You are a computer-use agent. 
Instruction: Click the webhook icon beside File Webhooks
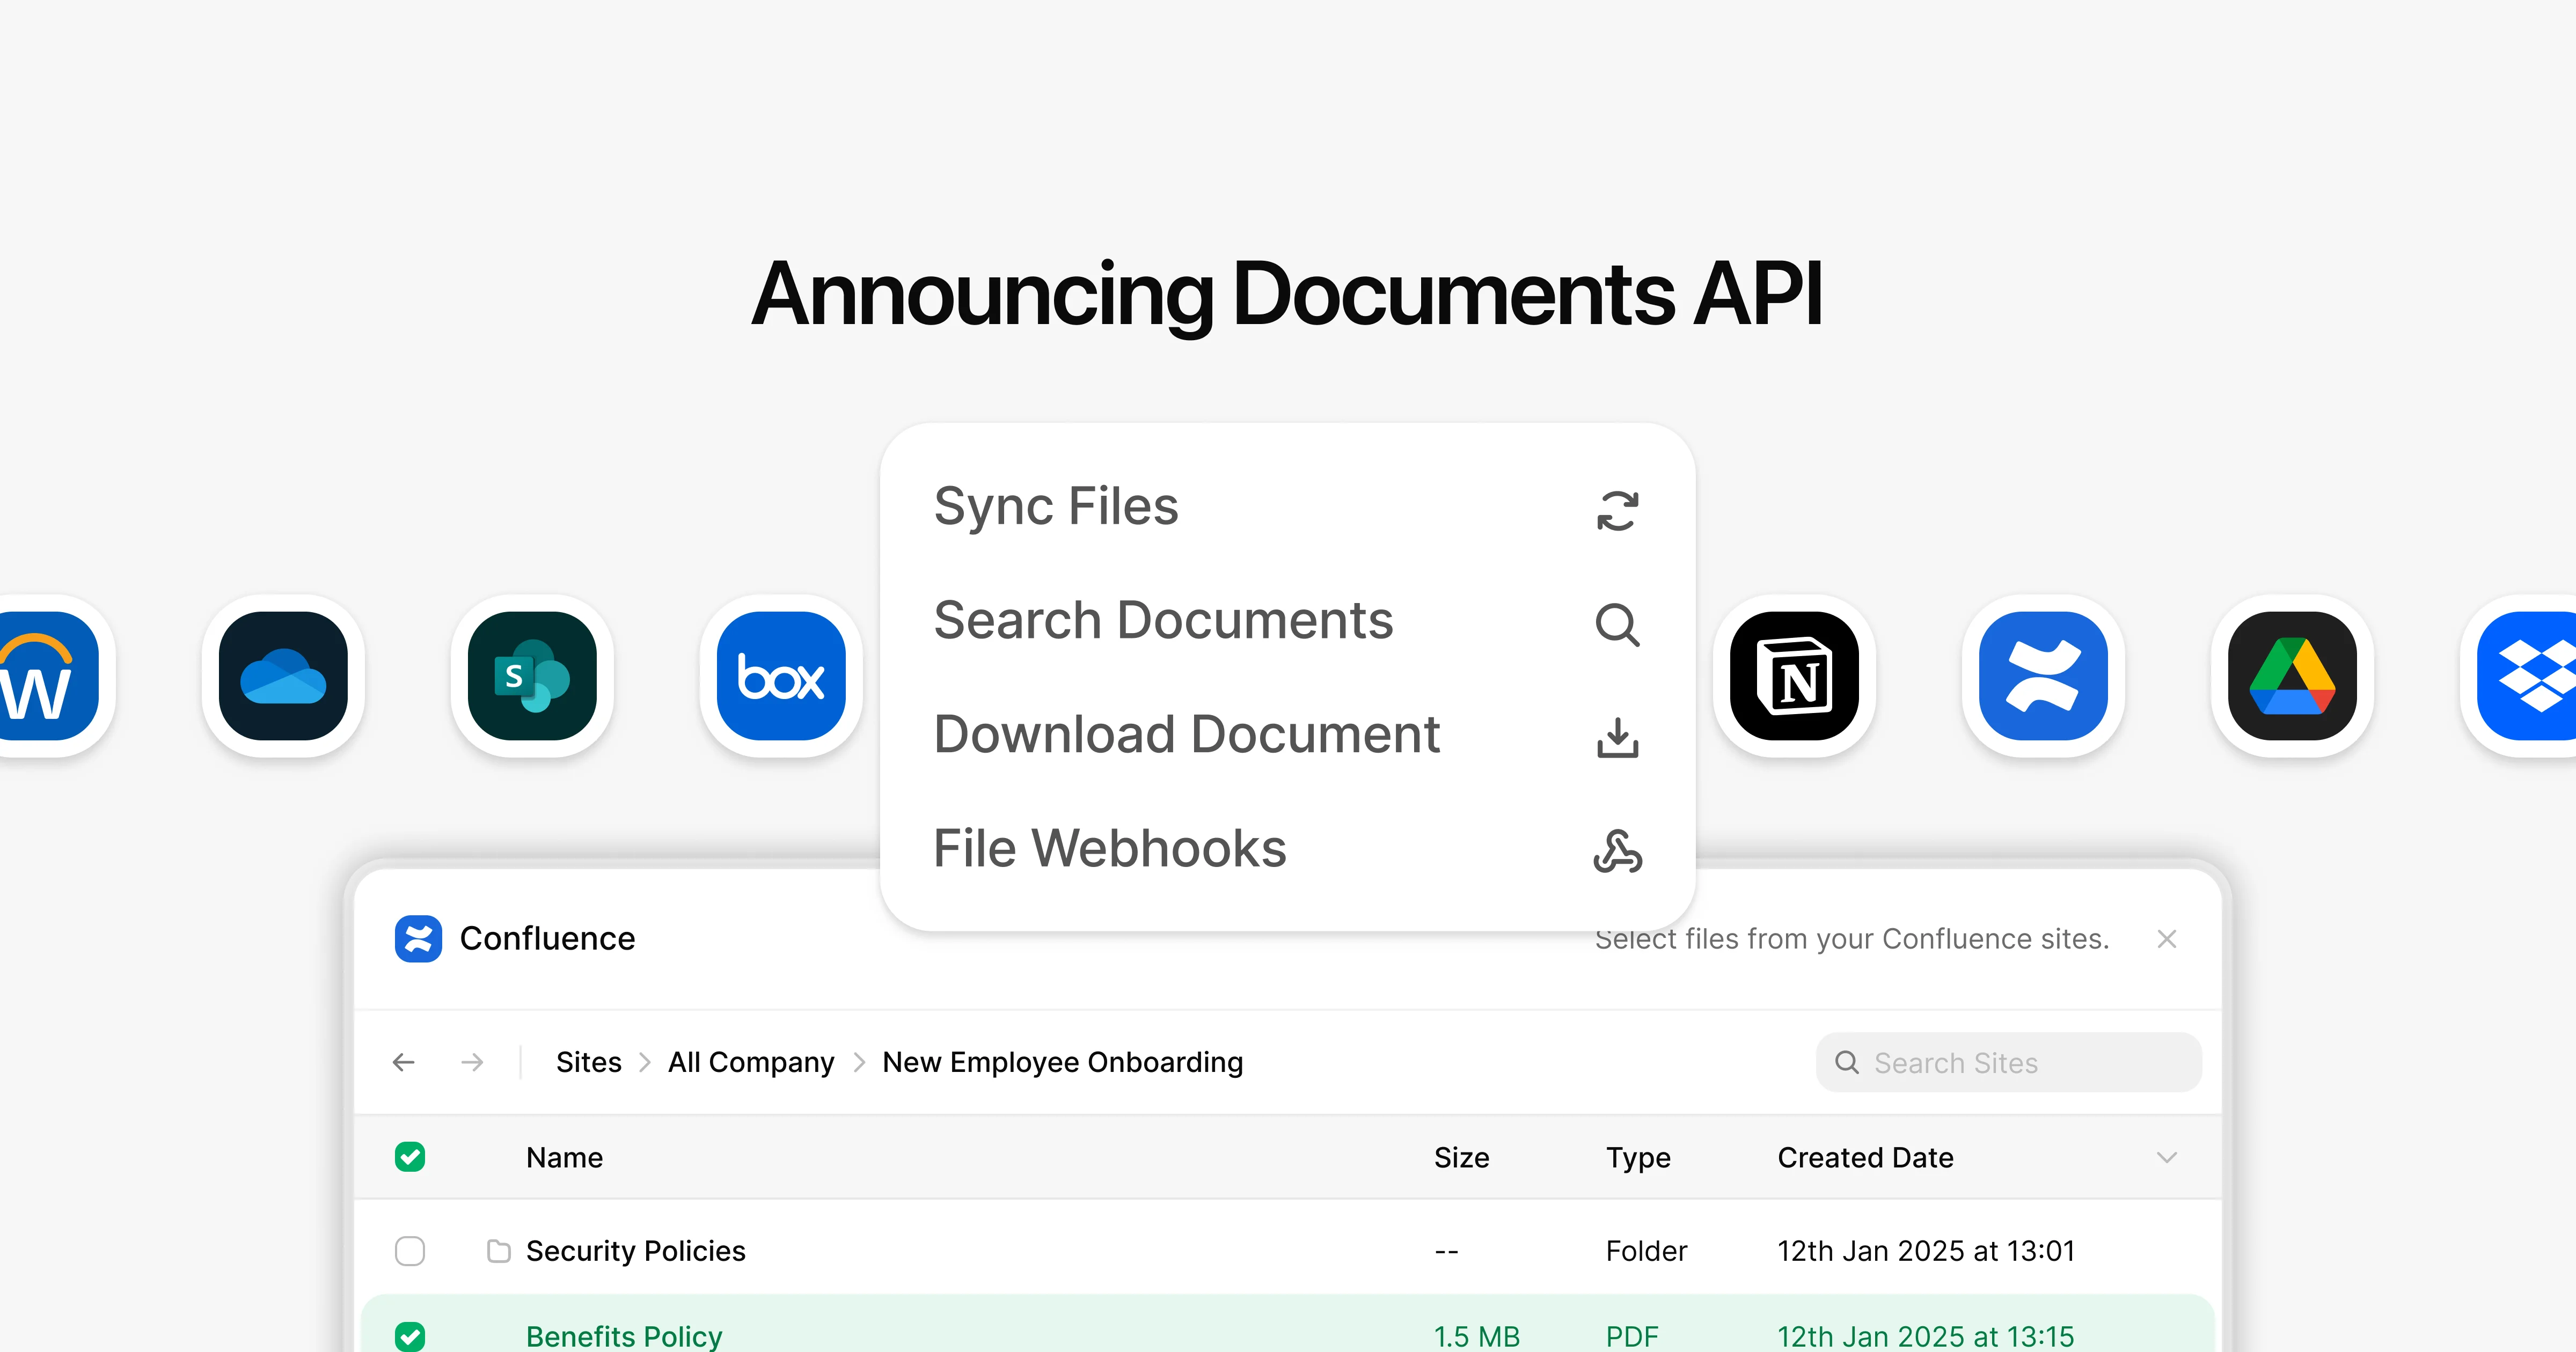[1618, 853]
